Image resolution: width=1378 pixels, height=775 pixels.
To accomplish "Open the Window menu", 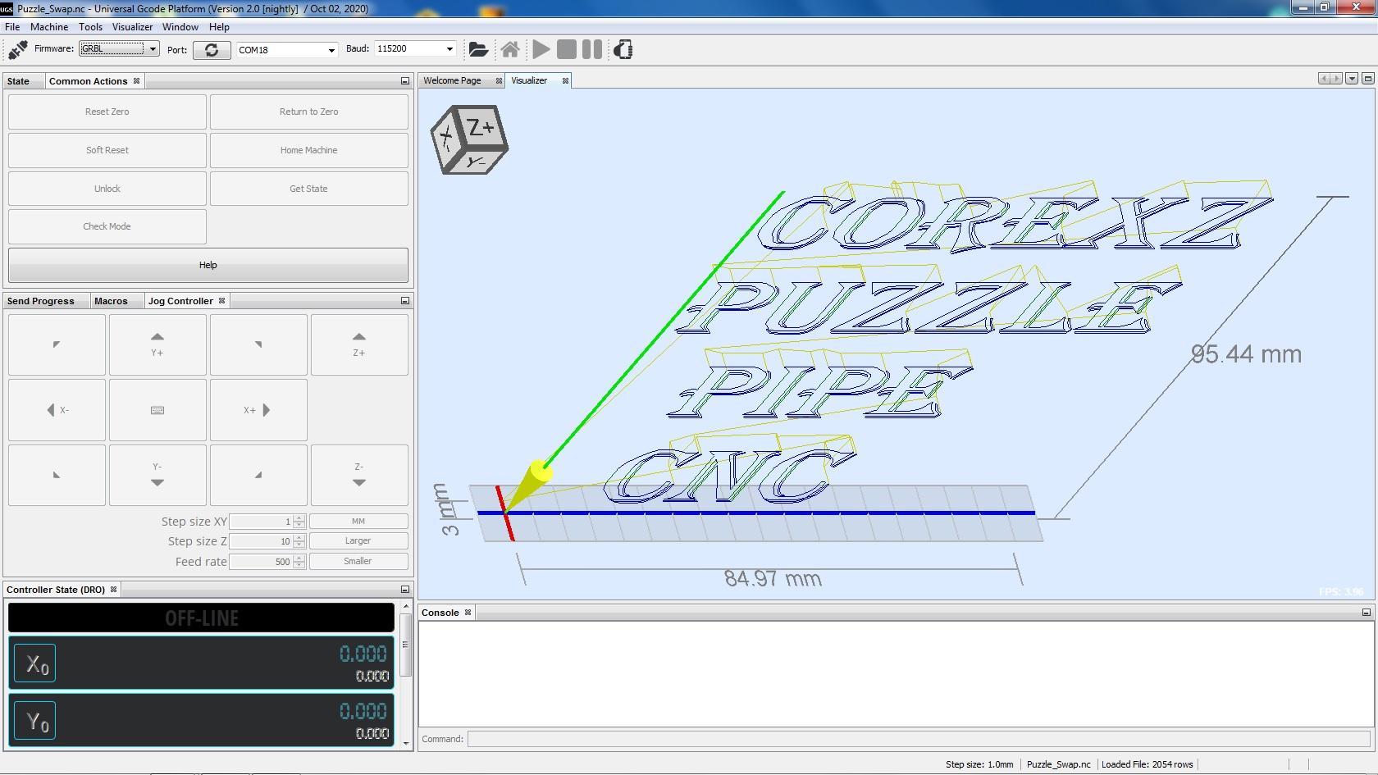I will 180,27.
